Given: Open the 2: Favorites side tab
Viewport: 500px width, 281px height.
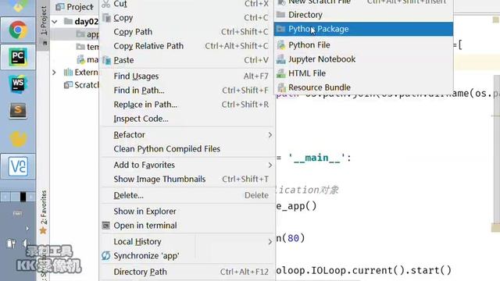Looking at the screenshot, I should pyautogui.click(x=44, y=213).
